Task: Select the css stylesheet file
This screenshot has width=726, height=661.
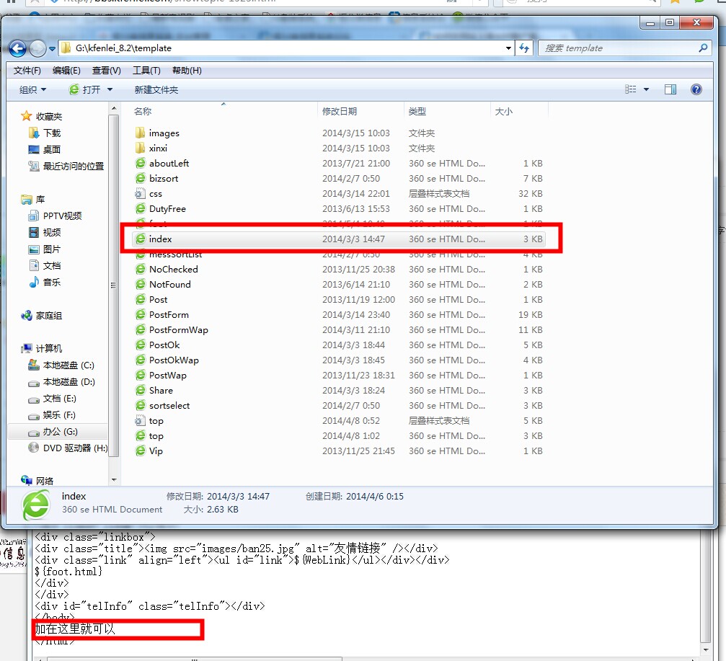Action: click(156, 193)
